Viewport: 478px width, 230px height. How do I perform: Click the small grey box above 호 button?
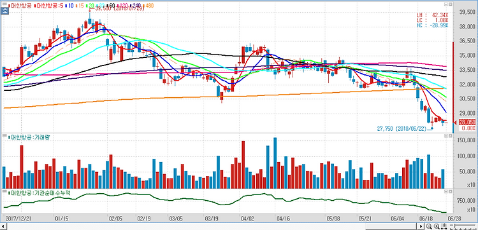point(4,4)
